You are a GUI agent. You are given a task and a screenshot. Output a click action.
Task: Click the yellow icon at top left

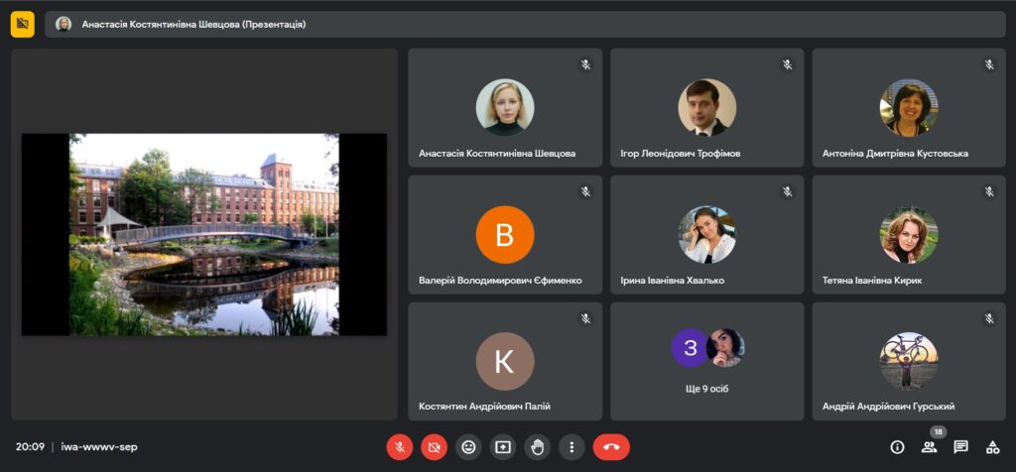coord(23,24)
